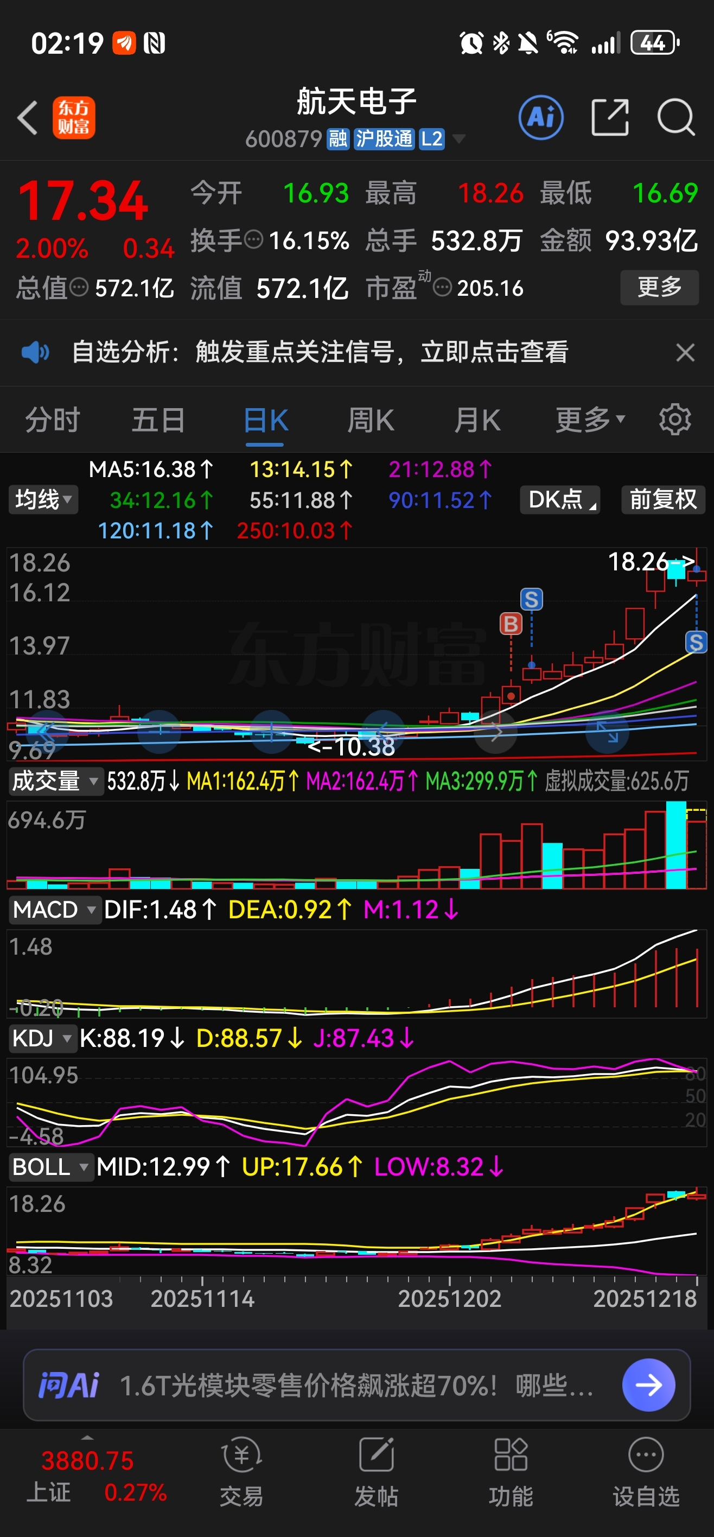Screen dimensions: 714x1537
Task: Open the KDJ indicator dropdown
Action: coord(42,1038)
